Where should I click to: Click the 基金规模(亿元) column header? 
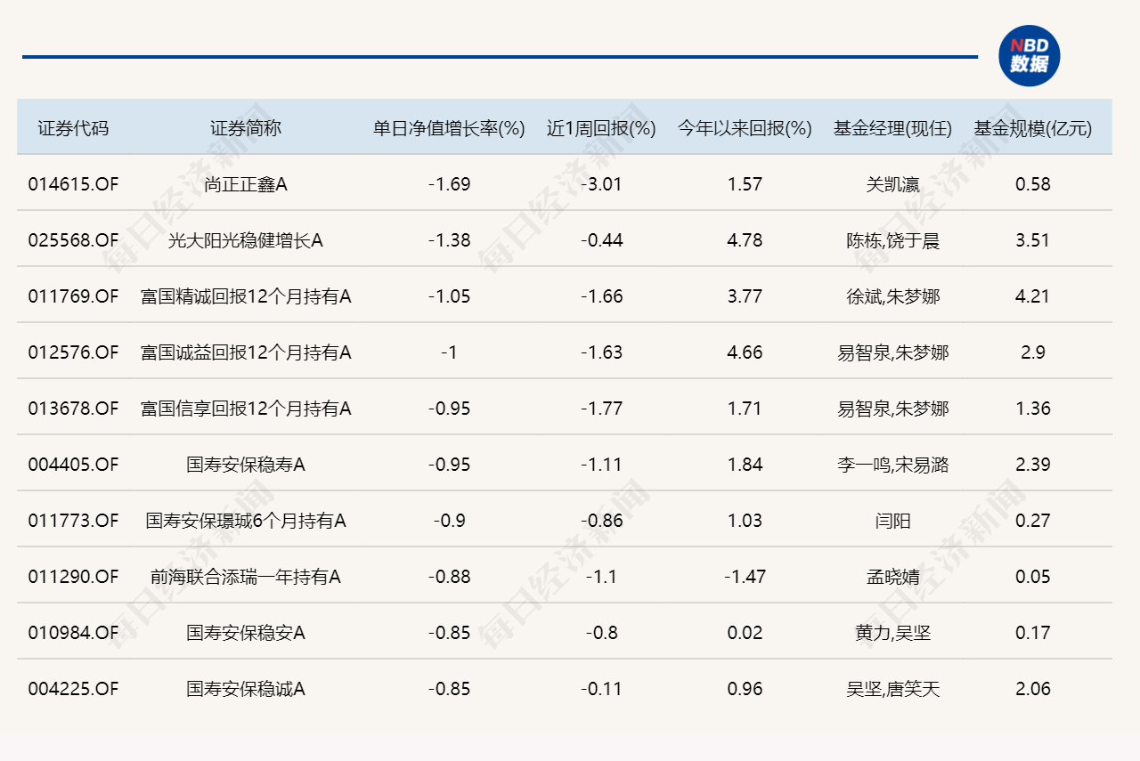pos(1032,128)
